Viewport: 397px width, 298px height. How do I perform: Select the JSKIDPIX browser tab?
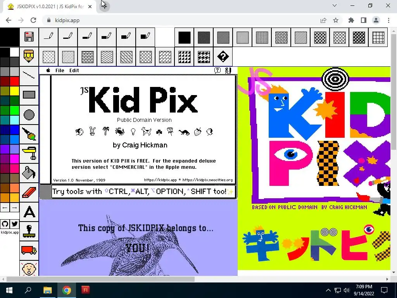(49, 7)
